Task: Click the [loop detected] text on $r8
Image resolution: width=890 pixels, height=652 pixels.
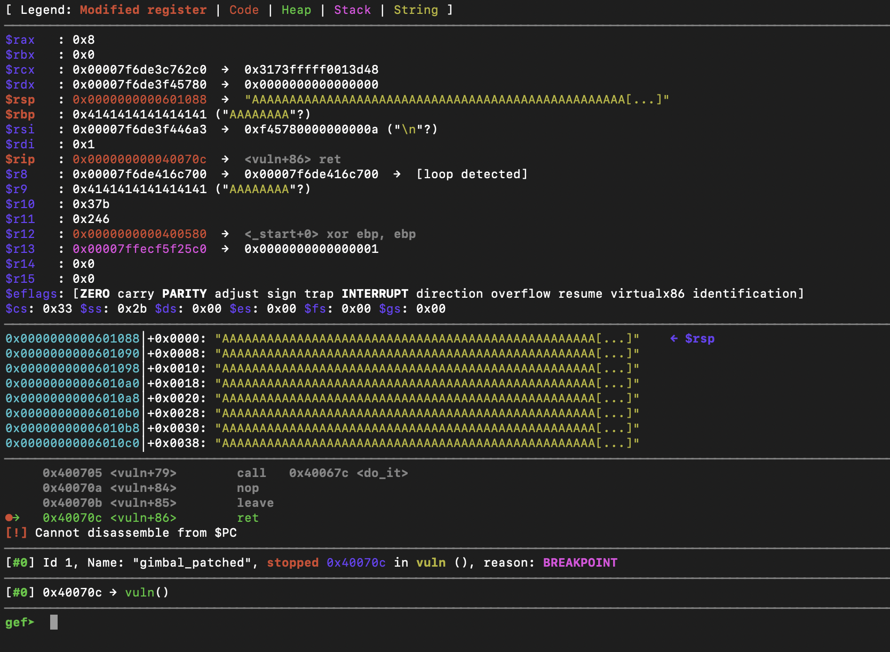Action: pyautogui.click(x=472, y=174)
